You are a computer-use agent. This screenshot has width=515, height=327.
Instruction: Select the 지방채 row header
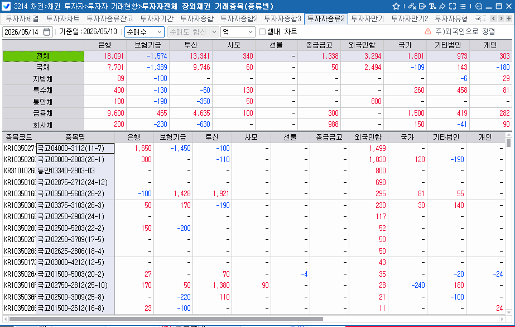tap(43, 79)
